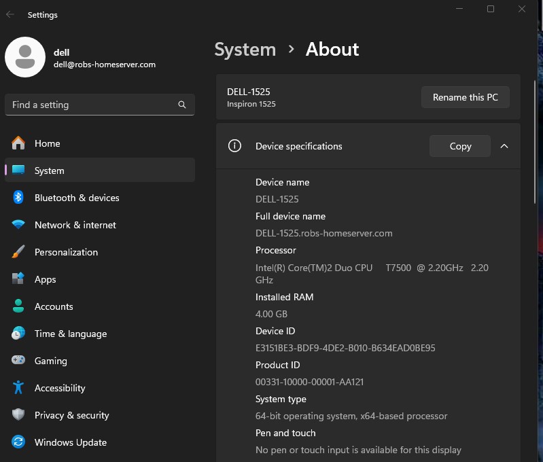This screenshot has width=543, height=462.
Task: Open Windows Update sidebar item
Action: pos(70,442)
